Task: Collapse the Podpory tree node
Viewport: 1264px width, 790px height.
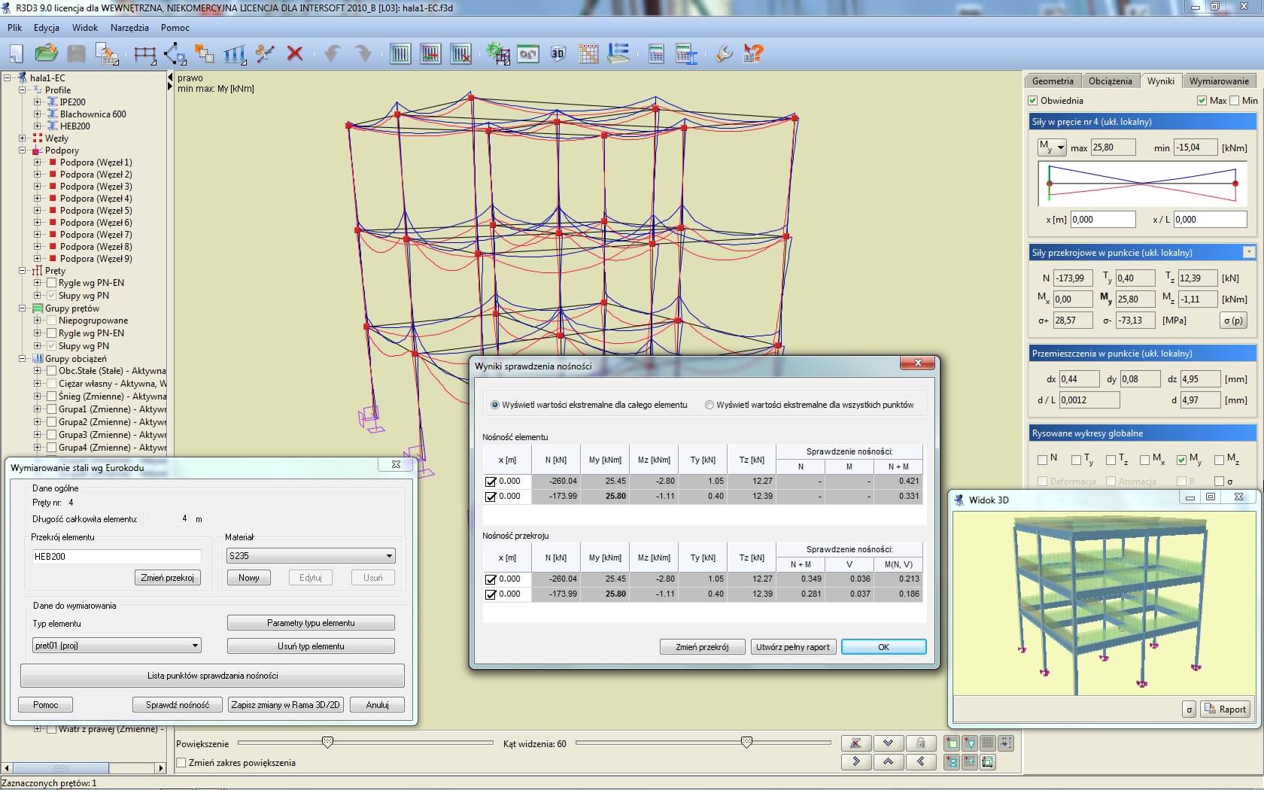Action: [23, 150]
